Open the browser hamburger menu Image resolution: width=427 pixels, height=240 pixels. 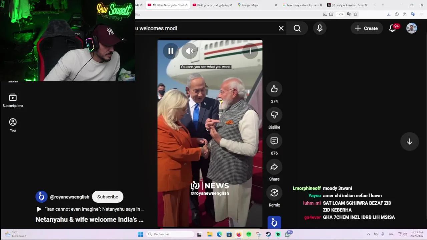(x=422, y=14)
